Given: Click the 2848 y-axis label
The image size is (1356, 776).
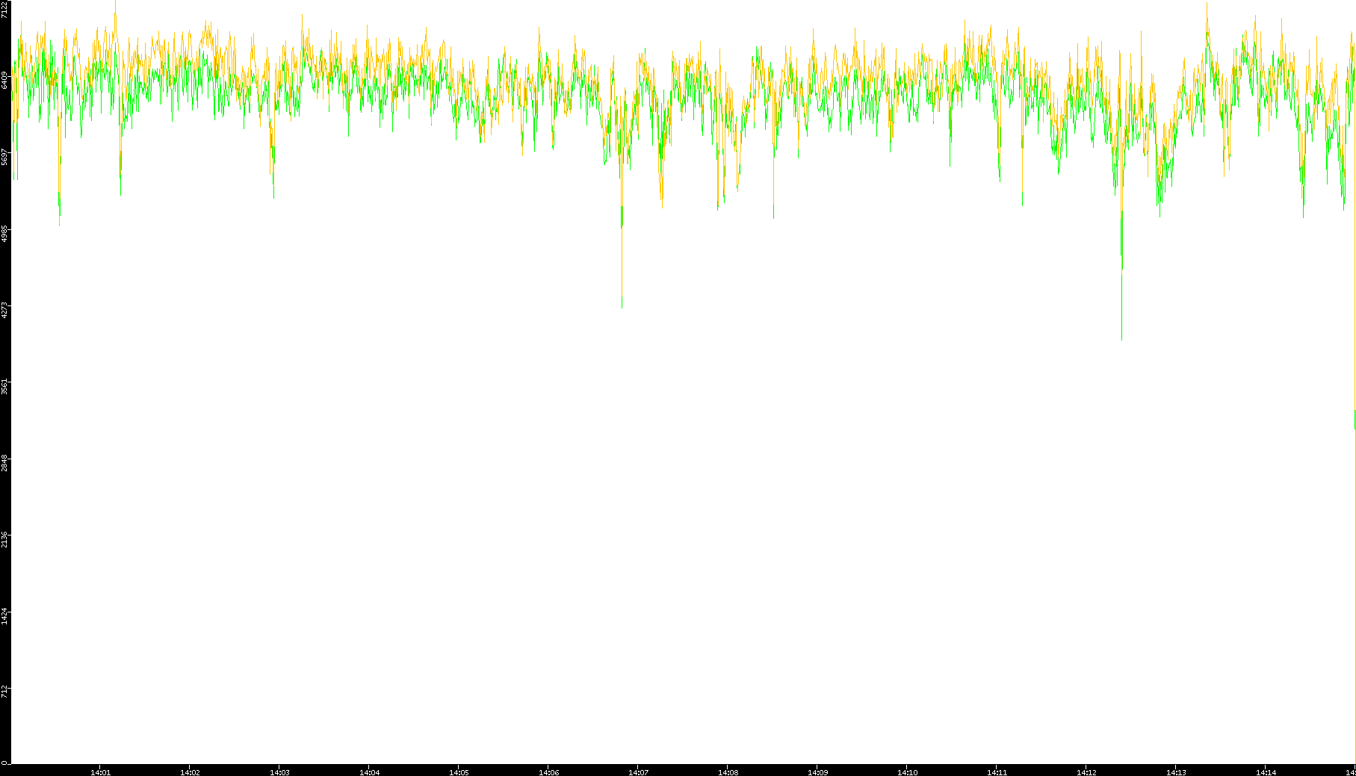Looking at the screenshot, I should point(5,463).
